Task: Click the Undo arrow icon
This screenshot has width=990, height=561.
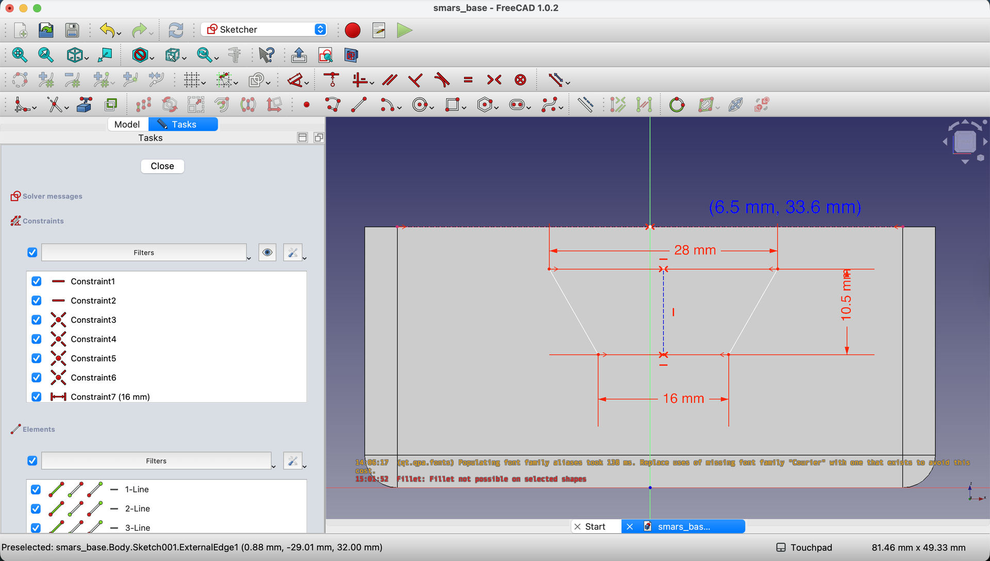Action: coord(107,30)
